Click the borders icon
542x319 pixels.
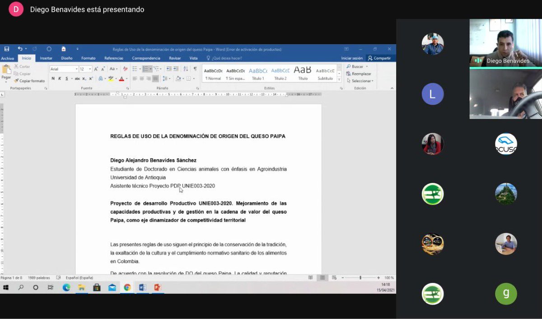[x=188, y=79]
